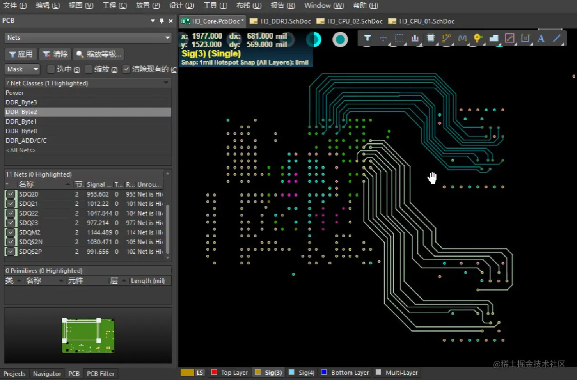
Task: Select the place dimension tool
Action: [525, 38]
